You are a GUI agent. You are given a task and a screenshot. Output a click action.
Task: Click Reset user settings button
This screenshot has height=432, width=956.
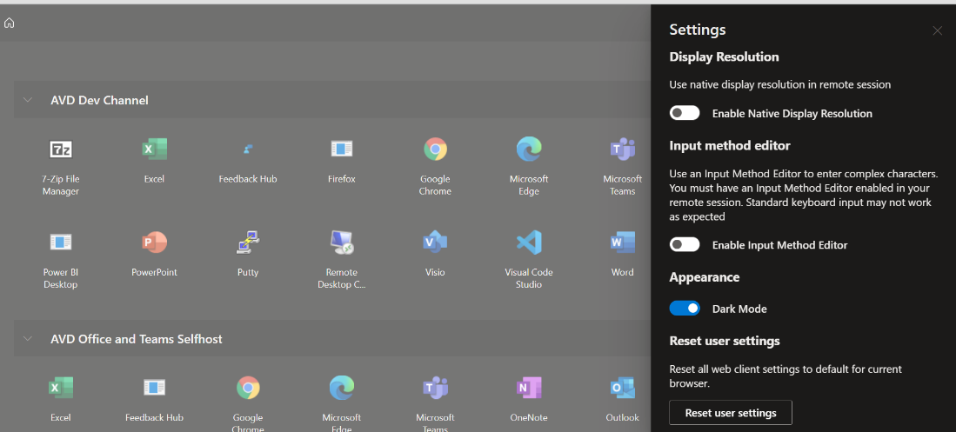point(731,413)
